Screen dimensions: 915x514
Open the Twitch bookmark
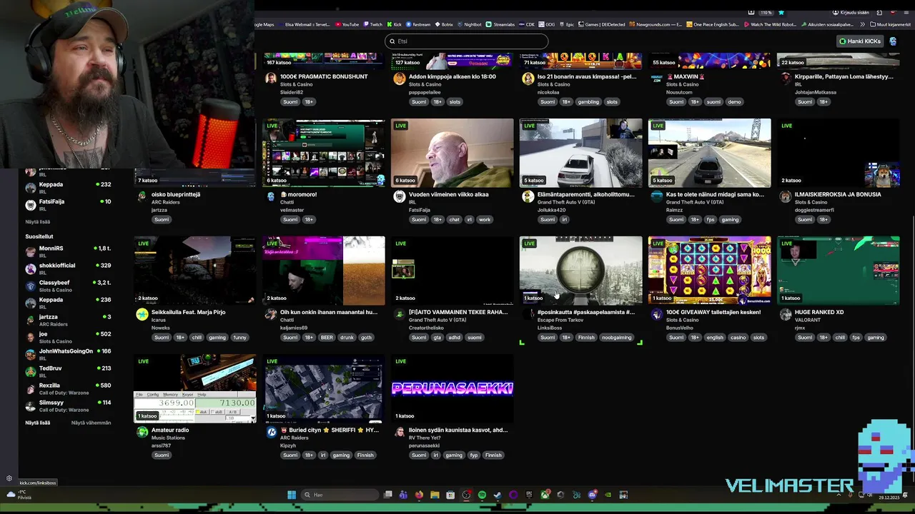pyautogui.click(x=372, y=24)
